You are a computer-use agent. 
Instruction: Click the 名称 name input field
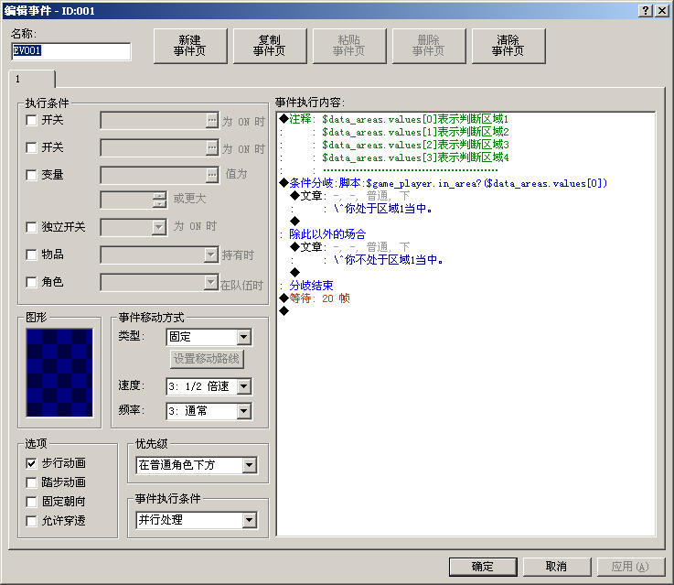tap(71, 51)
